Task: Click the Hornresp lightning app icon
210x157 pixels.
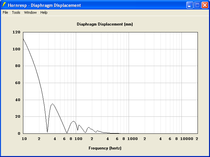Action: (4, 5)
